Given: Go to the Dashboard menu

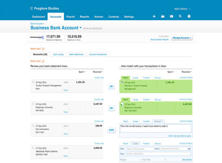Looking at the screenshot, I should [x=38, y=17].
